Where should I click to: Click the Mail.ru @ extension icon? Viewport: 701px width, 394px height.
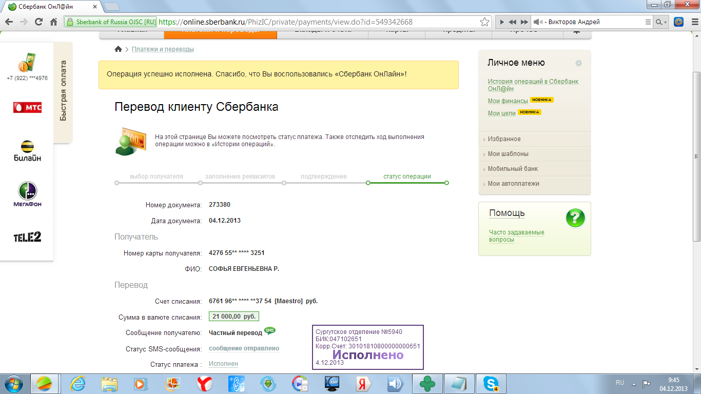tap(678, 22)
